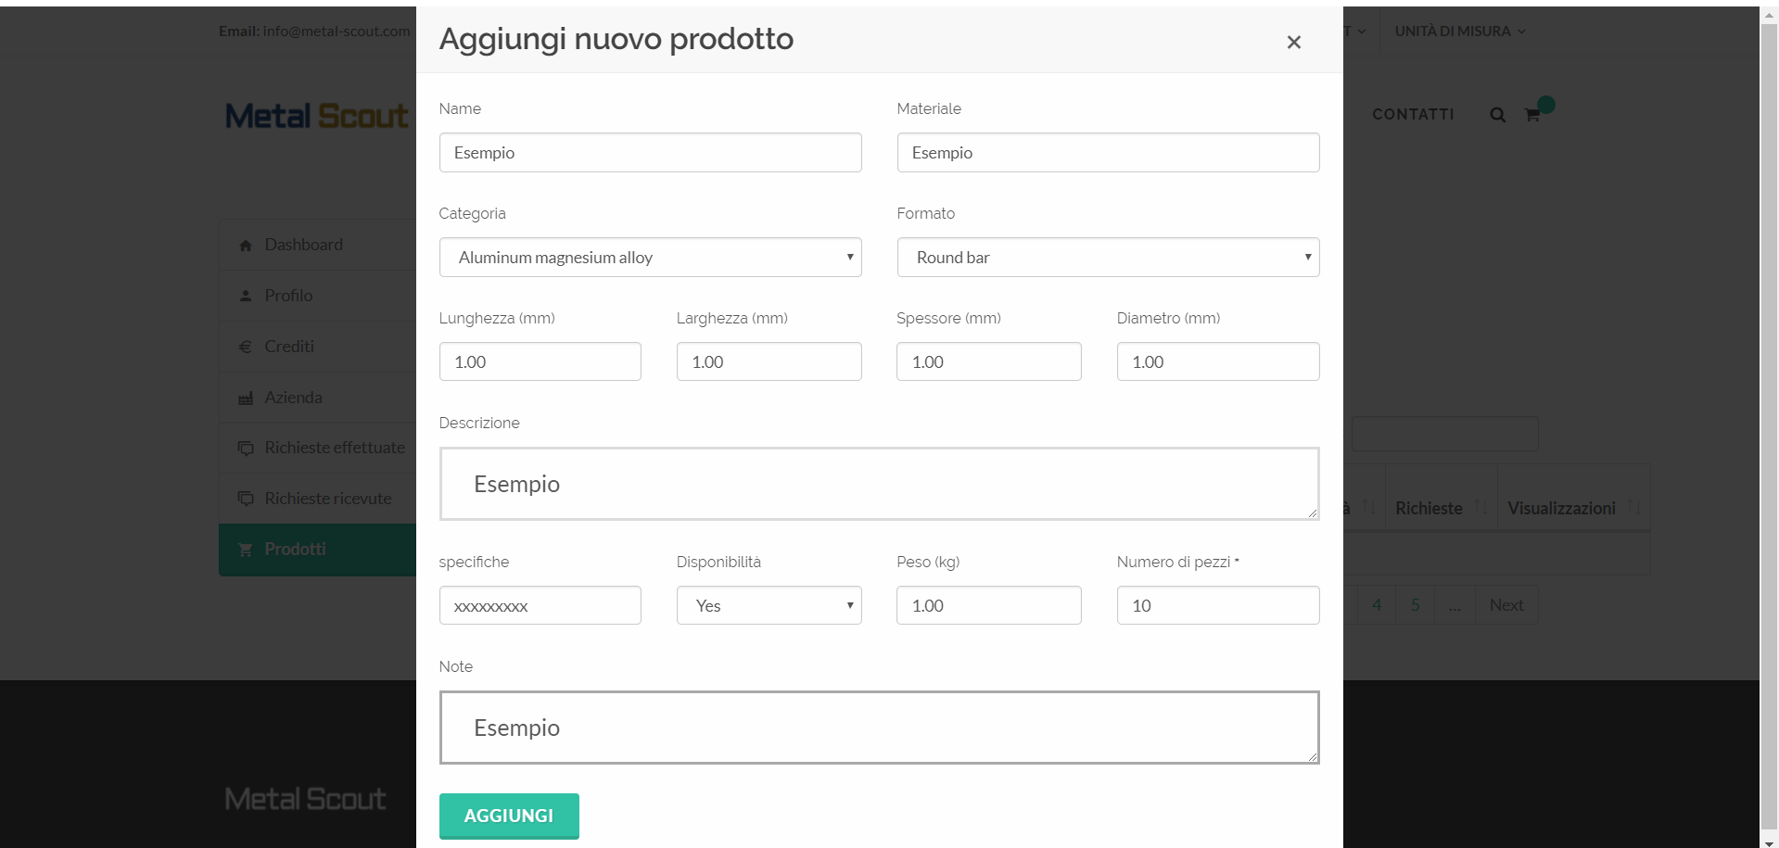Image resolution: width=1779 pixels, height=848 pixels.
Task: Click the page scrollbar down arrow
Action: coord(1769,842)
